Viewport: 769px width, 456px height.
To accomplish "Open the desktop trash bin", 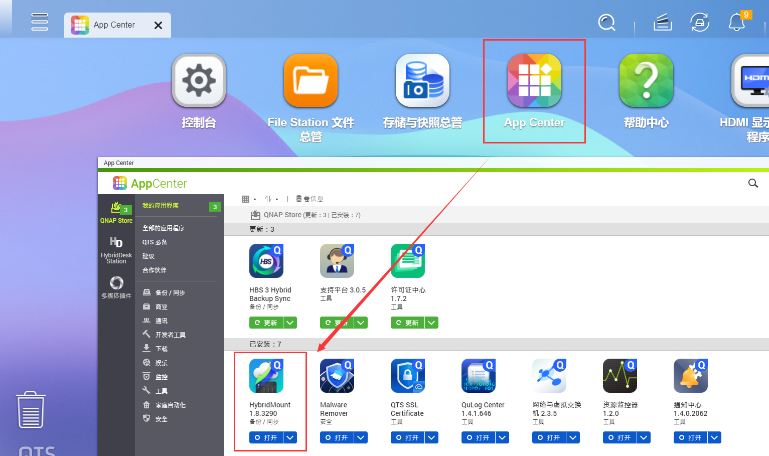I will [x=31, y=410].
